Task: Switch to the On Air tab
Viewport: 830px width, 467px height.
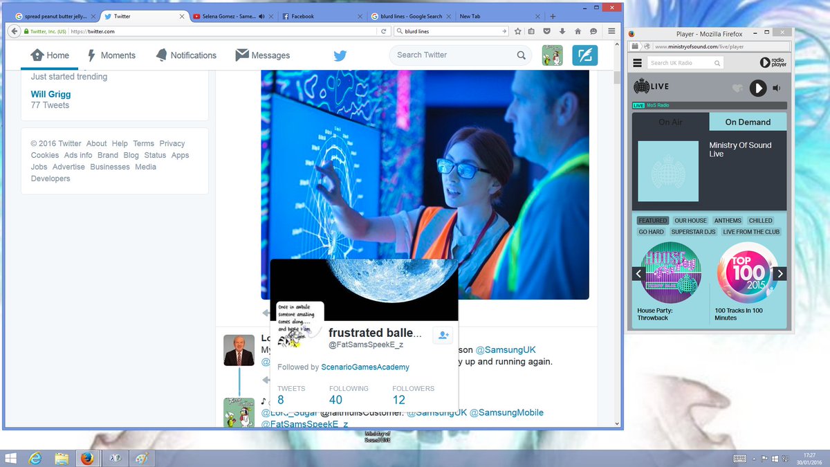Action: (670, 122)
